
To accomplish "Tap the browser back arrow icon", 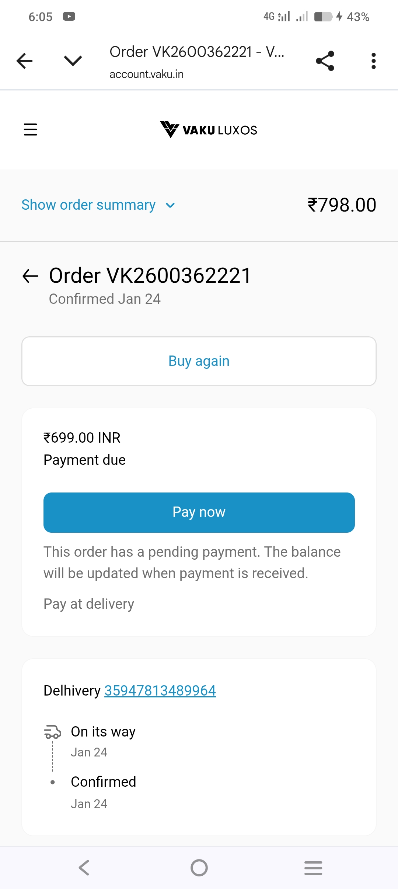I will click(x=25, y=61).
